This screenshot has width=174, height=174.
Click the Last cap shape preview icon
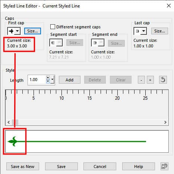pyautogui.click(x=137, y=31)
